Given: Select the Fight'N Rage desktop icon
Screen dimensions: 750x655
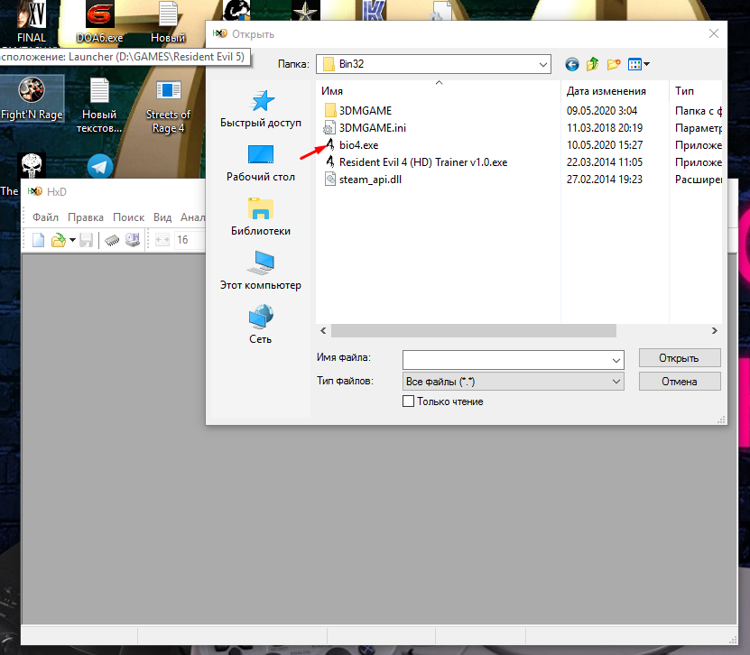Looking at the screenshot, I should pos(32,99).
